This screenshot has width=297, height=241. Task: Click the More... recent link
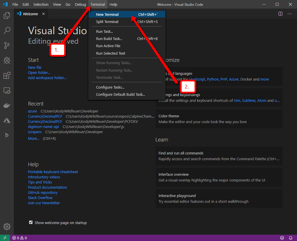(33, 138)
